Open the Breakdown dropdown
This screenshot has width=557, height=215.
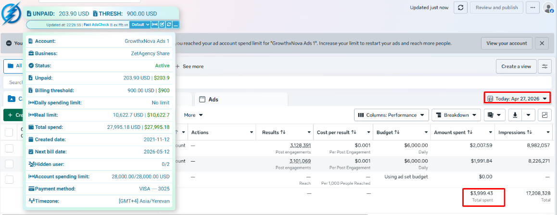[456, 115]
